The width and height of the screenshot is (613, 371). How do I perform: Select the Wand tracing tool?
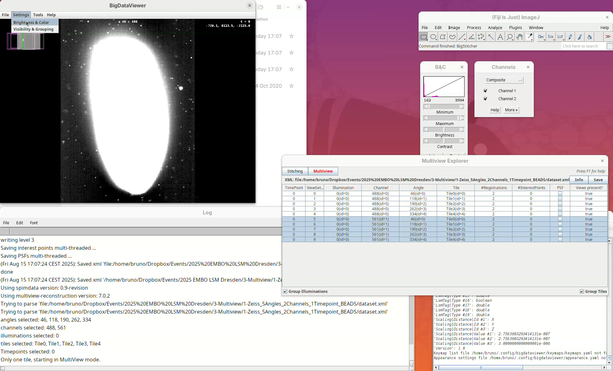[491, 37]
